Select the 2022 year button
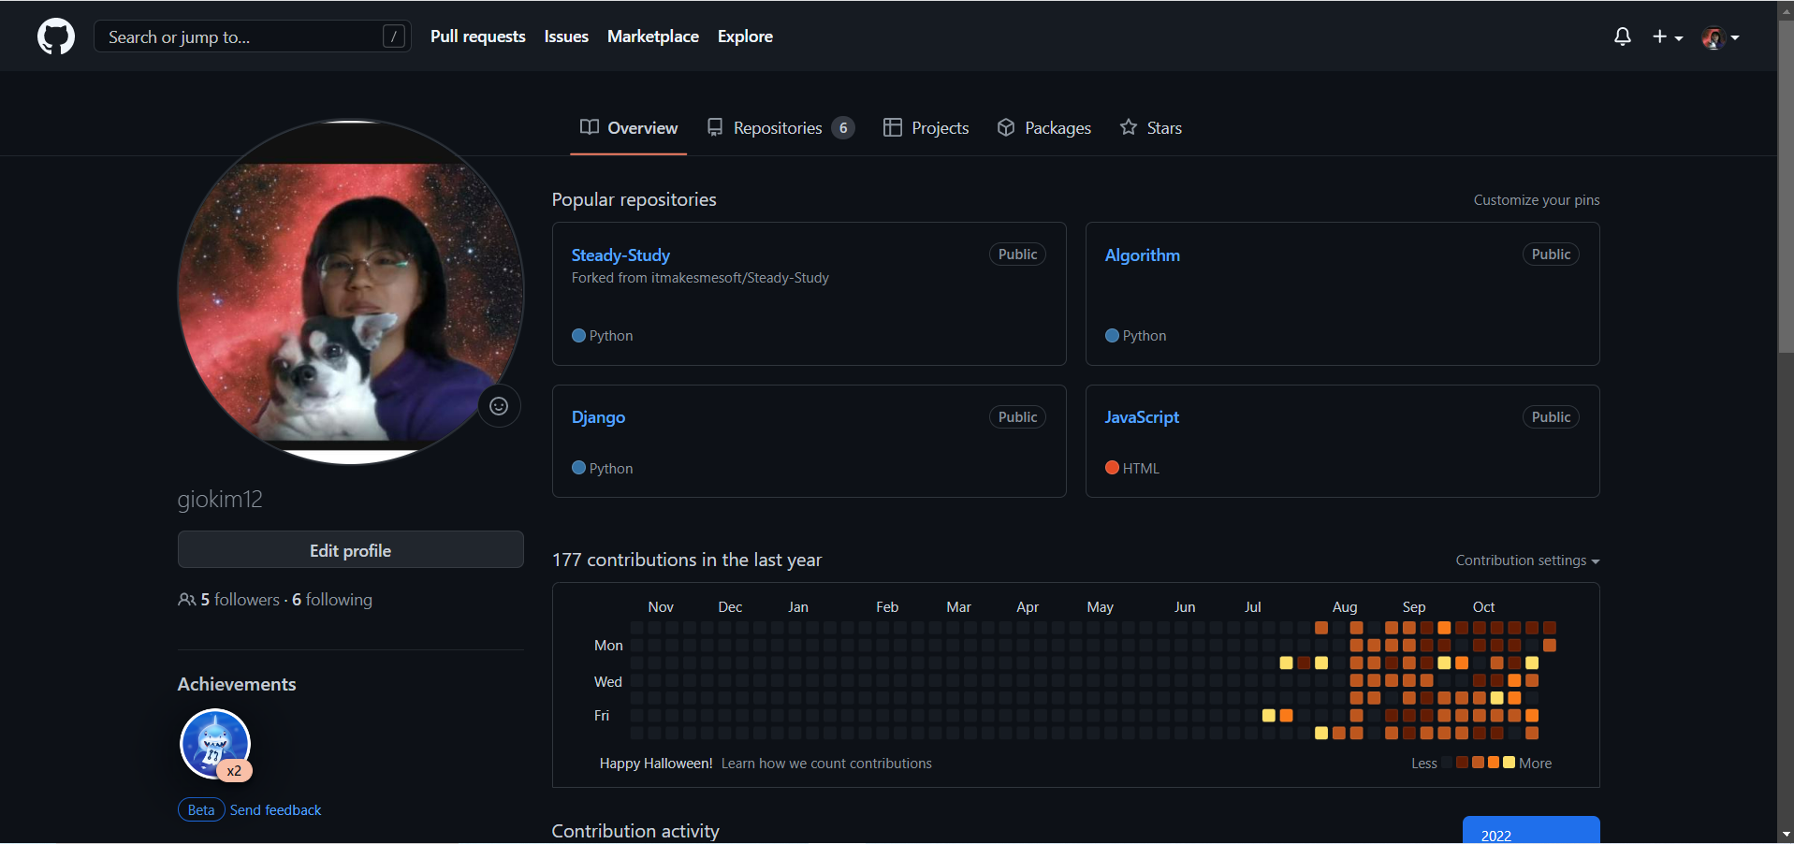Screen dimensions: 1794x844 (x=1531, y=831)
